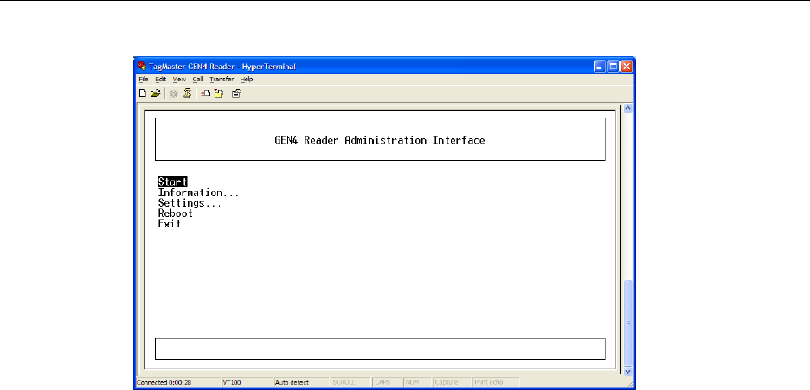The height and width of the screenshot is (390, 810).
Task: Open the Edit menu
Action: pos(161,80)
